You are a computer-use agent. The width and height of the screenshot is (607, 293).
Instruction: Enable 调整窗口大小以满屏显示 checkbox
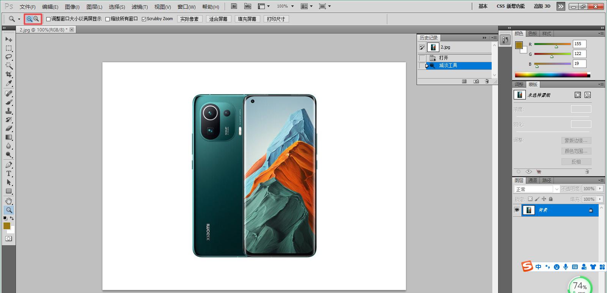point(48,19)
